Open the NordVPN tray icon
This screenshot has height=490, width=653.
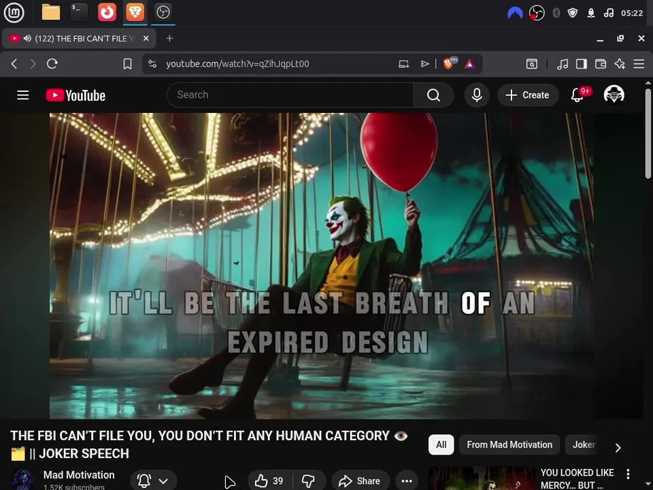pyautogui.click(x=515, y=14)
